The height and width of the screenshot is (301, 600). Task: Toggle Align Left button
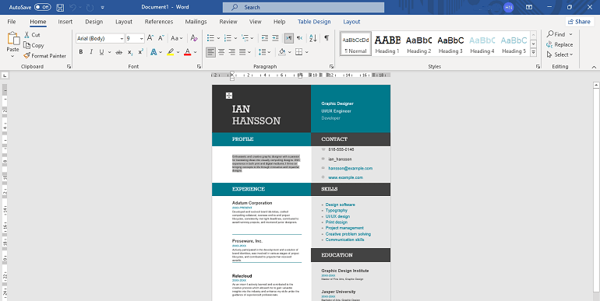coord(210,52)
